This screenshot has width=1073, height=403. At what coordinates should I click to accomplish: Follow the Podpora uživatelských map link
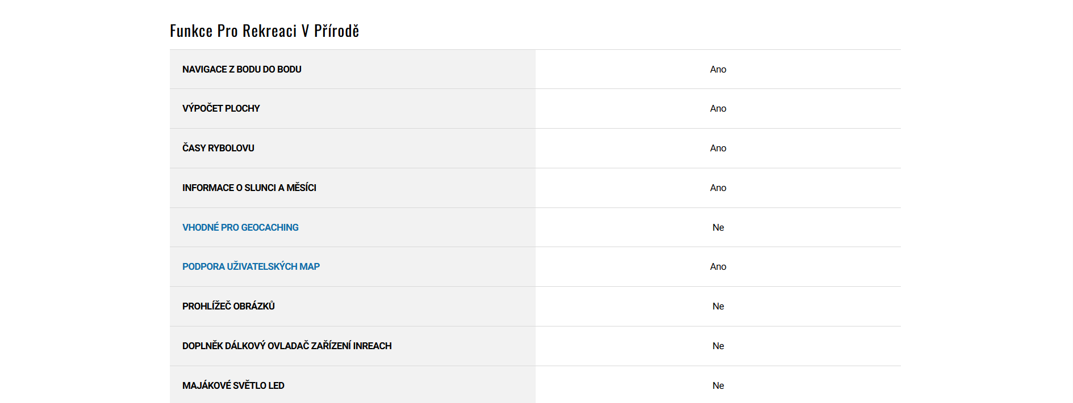[x=250, y=266]
